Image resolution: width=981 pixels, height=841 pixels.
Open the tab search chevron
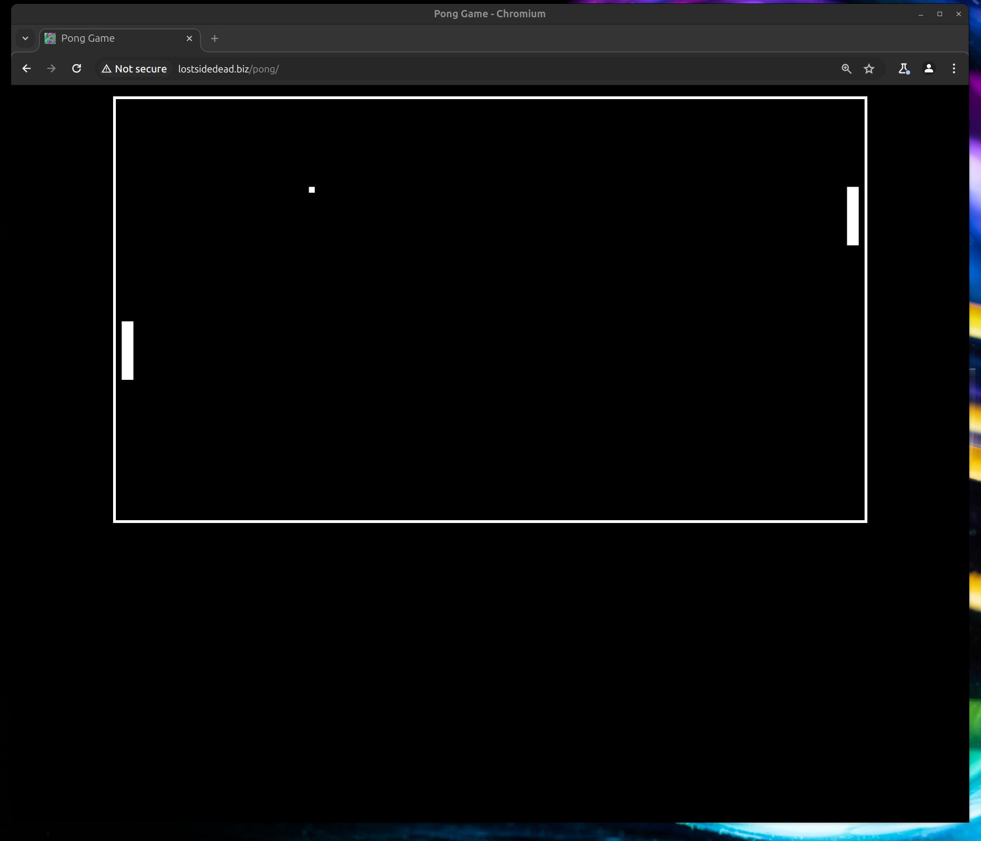coord(25,38)
